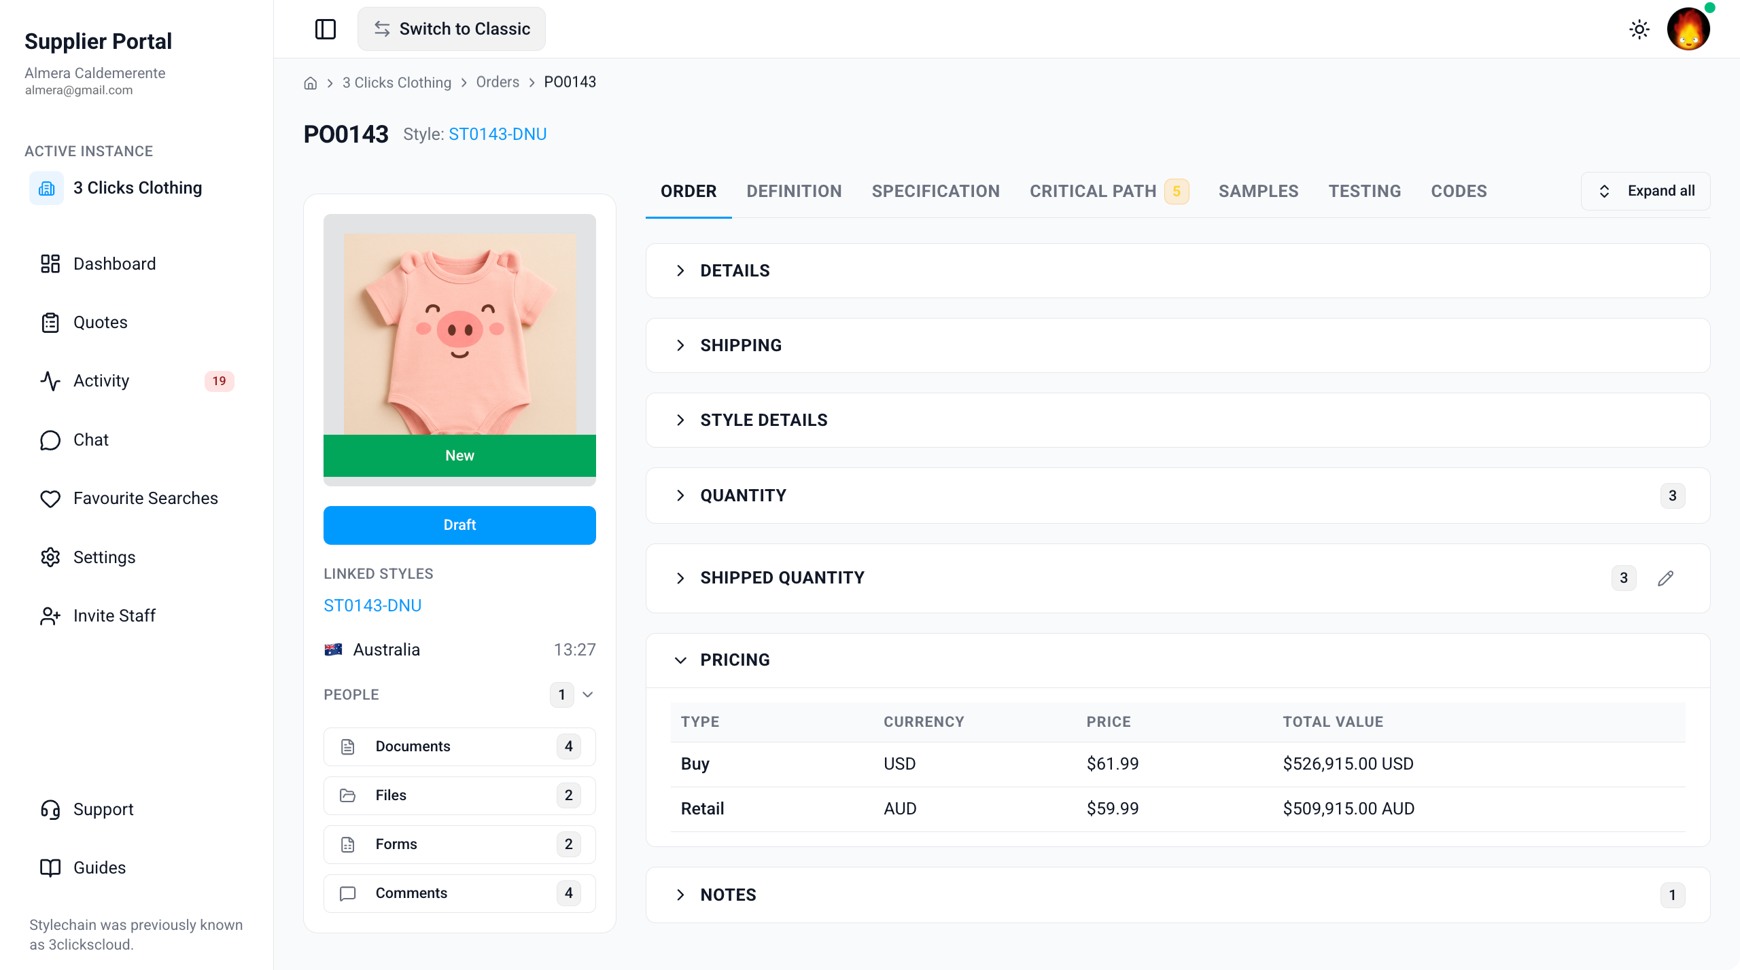Click the local time 13:27

[x=574, y=650]
